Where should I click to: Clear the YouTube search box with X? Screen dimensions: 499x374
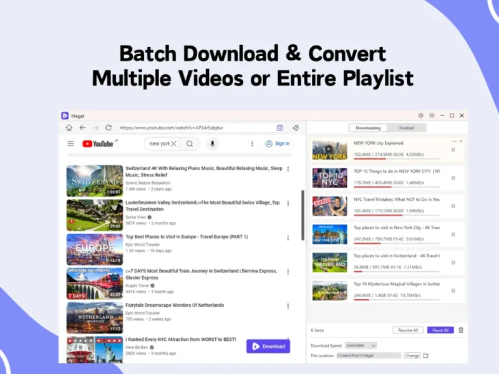173,144
